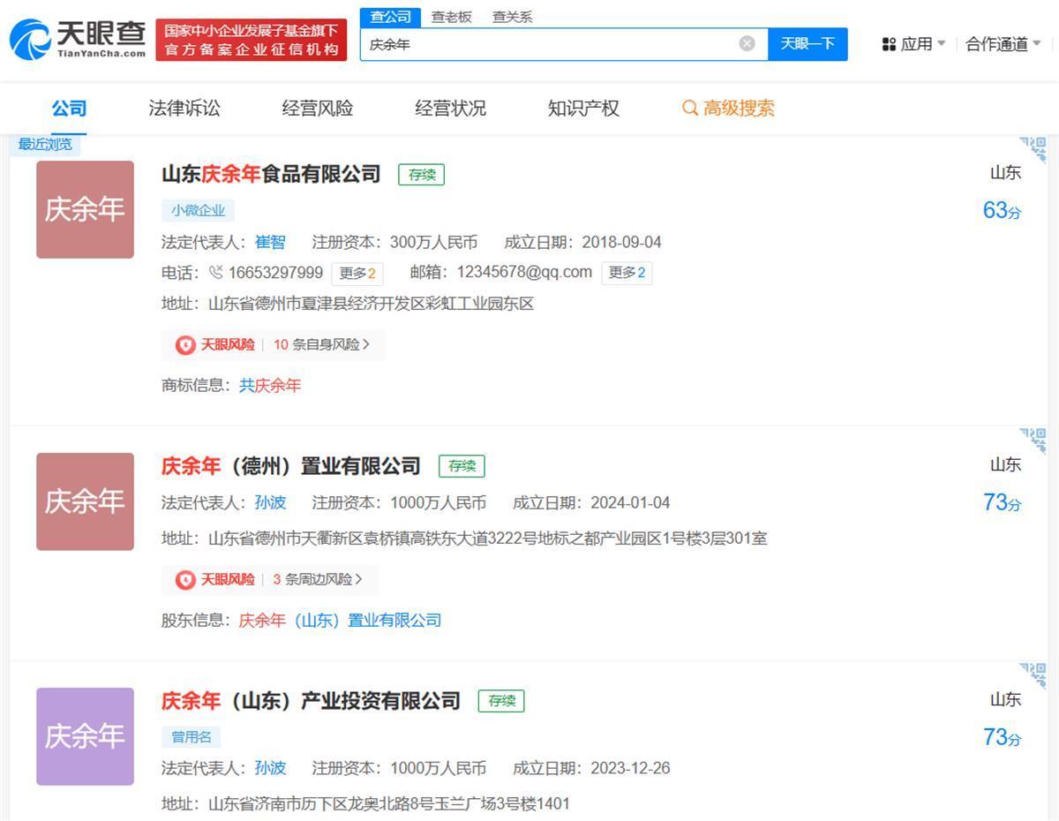
Task: Click the phone icon beside 16653297999
Action: (215, 273)
